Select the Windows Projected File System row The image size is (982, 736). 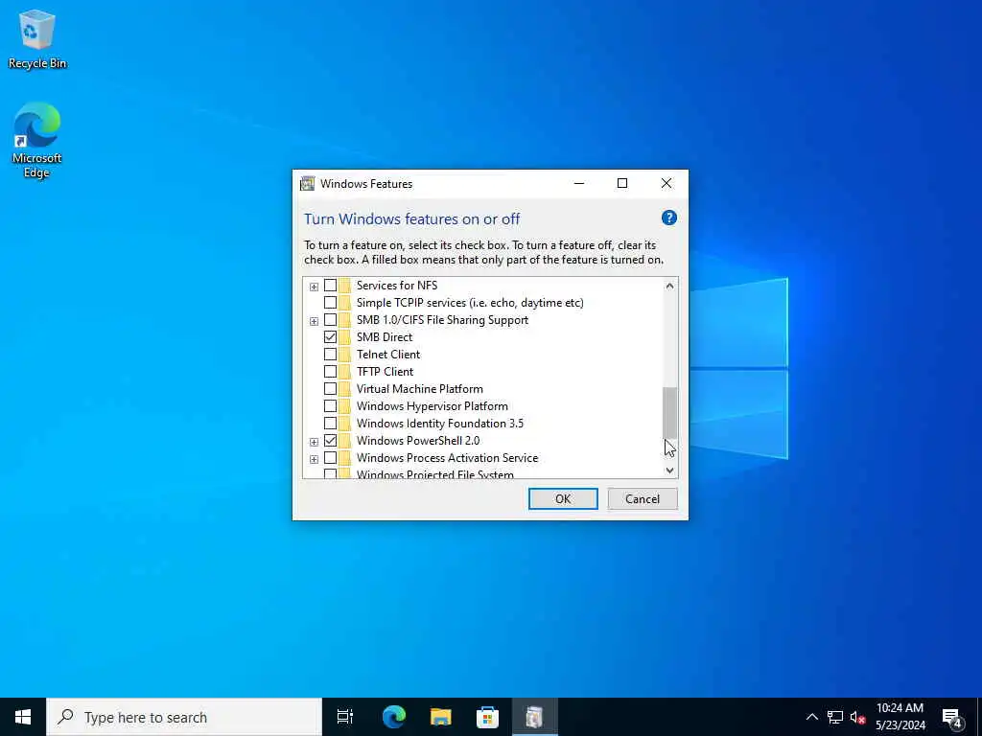[x=435, y=473]
